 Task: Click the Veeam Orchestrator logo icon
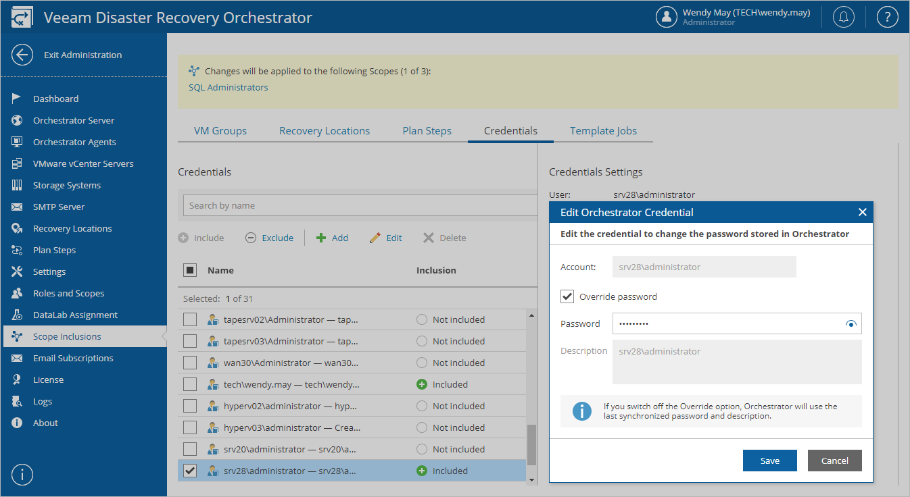(22, 17)
